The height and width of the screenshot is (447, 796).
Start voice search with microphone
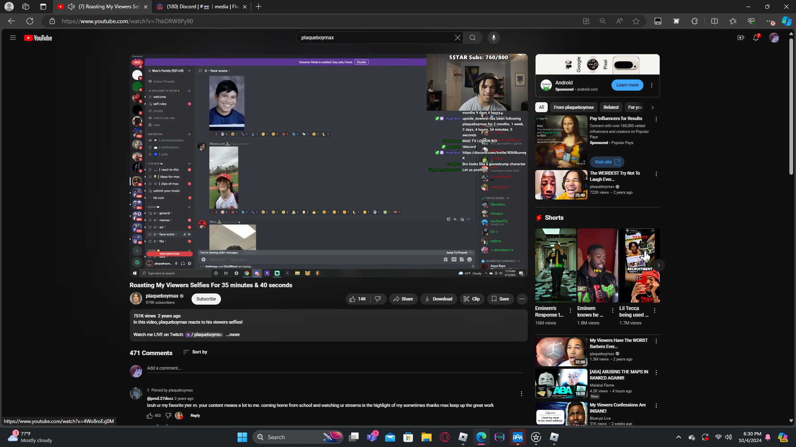pos(493,38)
